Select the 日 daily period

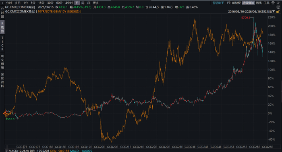[77, 3]
